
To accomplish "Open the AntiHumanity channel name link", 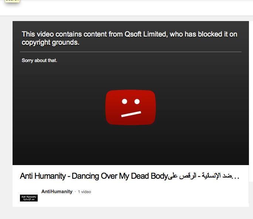I will tap(57, 192).
